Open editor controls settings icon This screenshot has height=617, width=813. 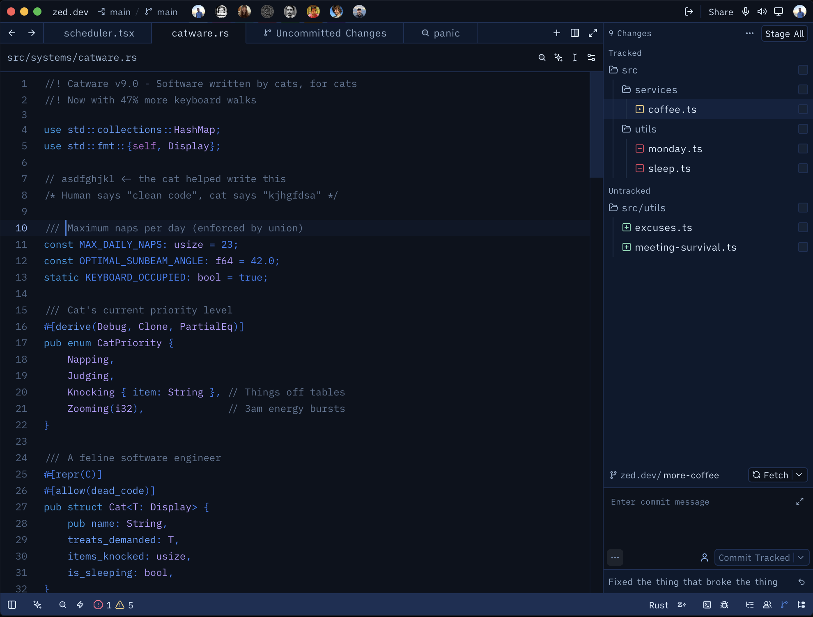(x=591, y=57)
